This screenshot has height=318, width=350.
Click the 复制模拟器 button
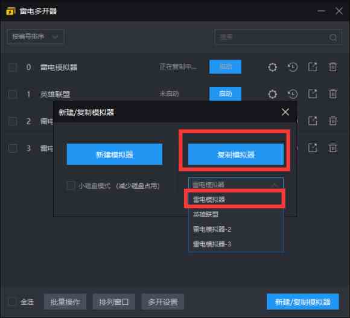[236, 154]
